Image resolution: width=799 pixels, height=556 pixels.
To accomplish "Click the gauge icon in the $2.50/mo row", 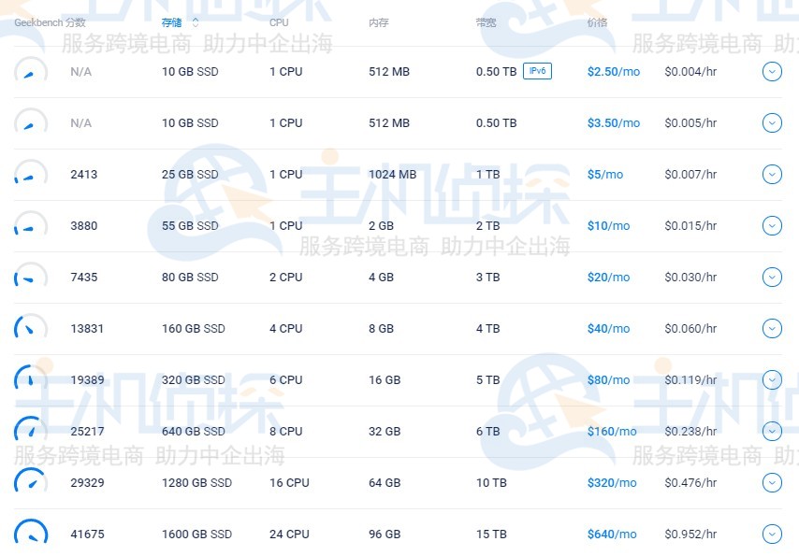I will [30, 72].
